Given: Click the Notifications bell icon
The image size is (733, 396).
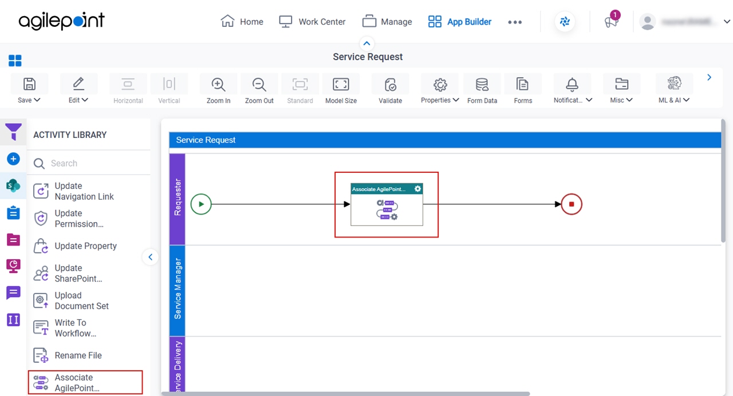Looking at the screenshot, I should pos(572,85).
